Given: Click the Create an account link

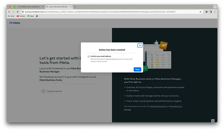Looking at the screenshot, I should [x=54, y=91].
